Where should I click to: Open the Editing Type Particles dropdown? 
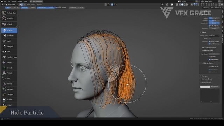214,36
